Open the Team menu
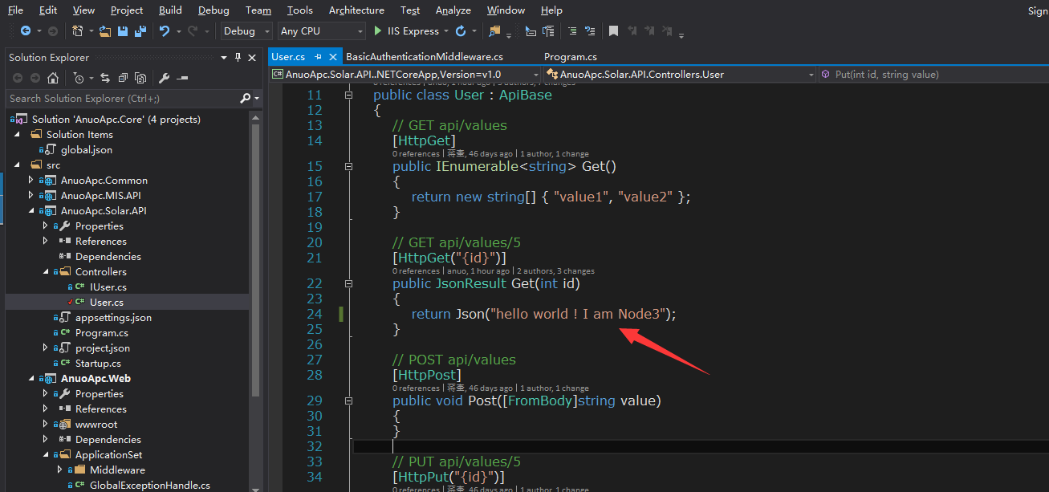 click(x=258, y=10)
